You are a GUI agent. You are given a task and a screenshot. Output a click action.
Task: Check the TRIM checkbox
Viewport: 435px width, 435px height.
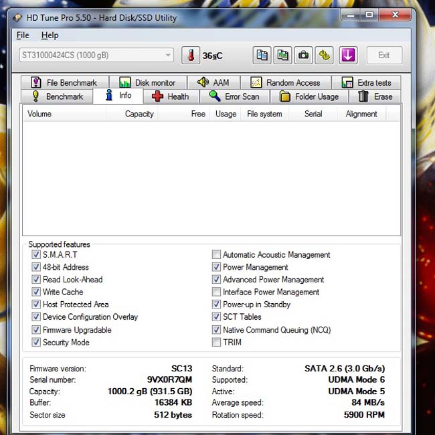[216, 342]
